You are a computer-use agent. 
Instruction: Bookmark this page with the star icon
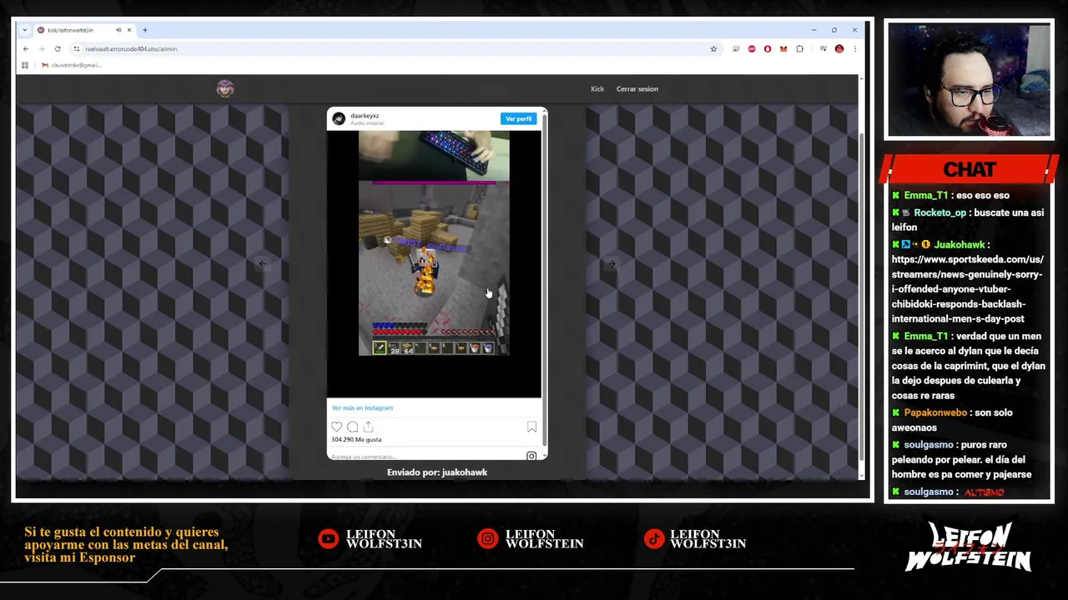[x=713, y=49]
